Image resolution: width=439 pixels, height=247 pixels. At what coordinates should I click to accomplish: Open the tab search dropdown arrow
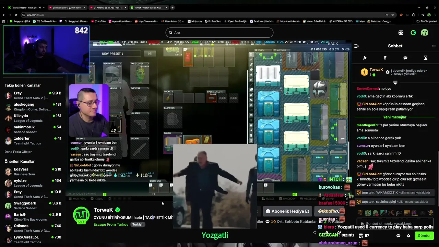click(x=3, y=8)
